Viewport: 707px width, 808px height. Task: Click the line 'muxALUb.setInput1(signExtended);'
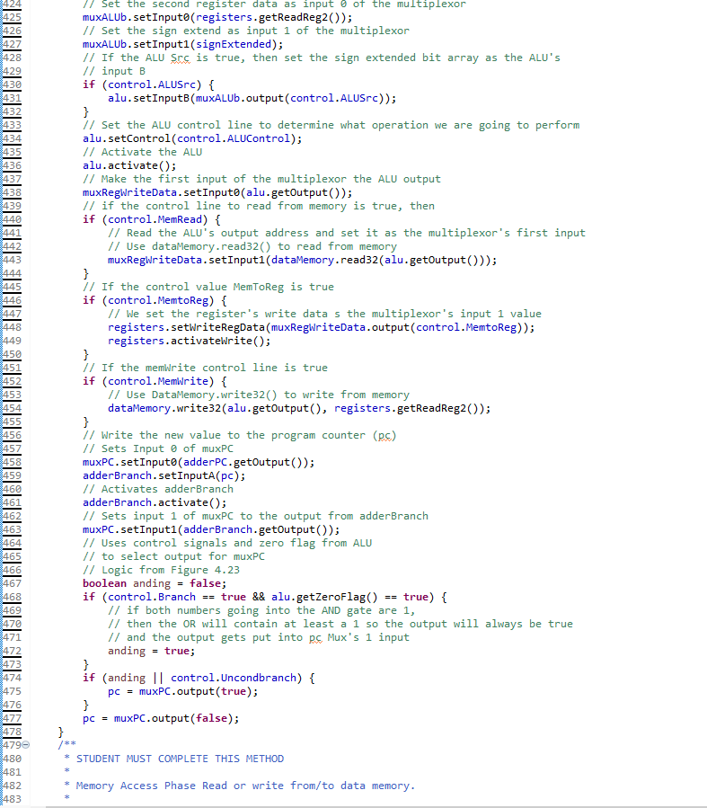pos(182,44)
